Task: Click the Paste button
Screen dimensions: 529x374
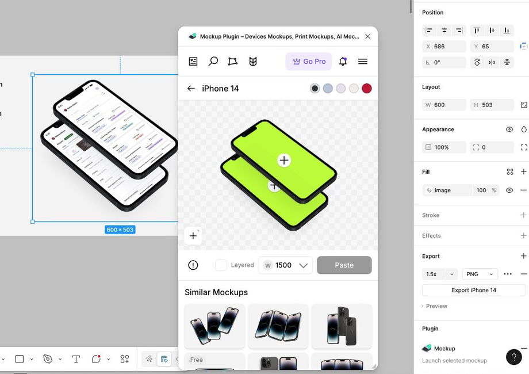Action: [344, 265]
